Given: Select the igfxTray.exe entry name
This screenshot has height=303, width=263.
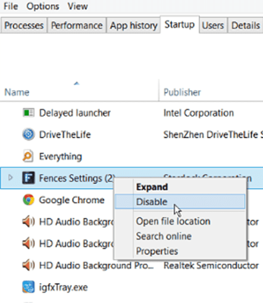Looking at the screenshot, I should pos(63,287).
